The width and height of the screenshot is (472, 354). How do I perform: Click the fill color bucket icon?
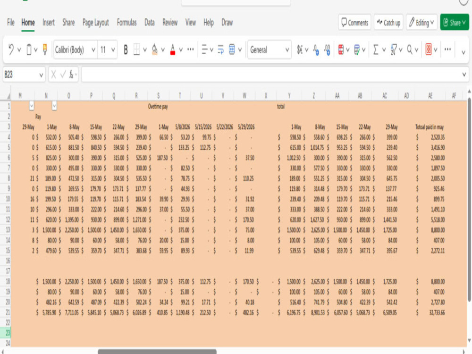[x=154, y=50]
